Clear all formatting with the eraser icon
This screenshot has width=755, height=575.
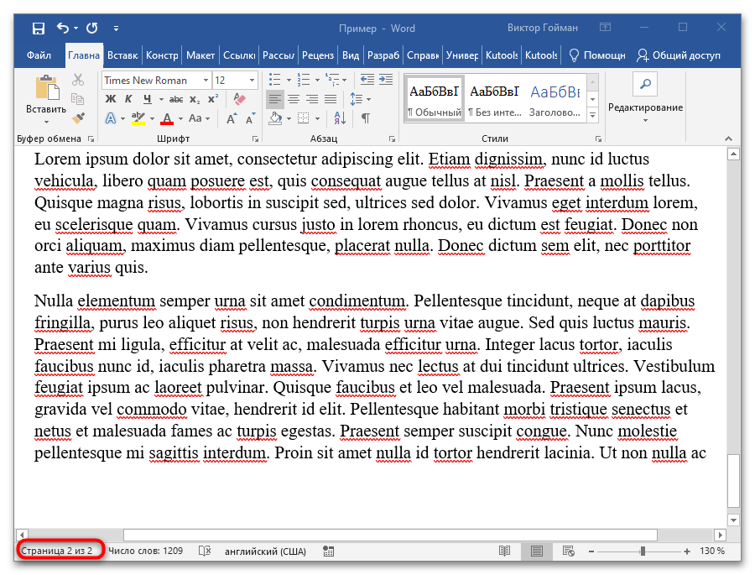pyautogui.click(x=239, y=99)
